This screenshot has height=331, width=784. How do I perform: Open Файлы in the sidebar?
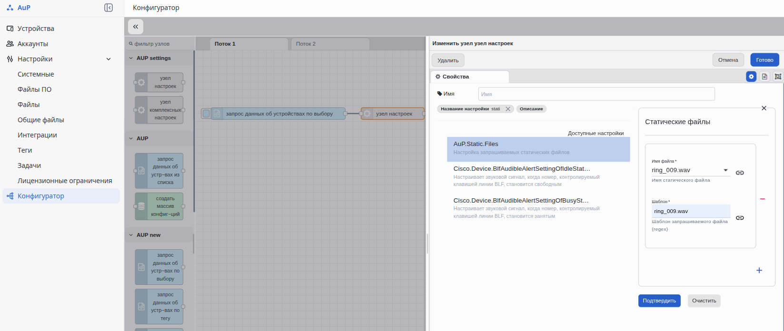point(29,105)
